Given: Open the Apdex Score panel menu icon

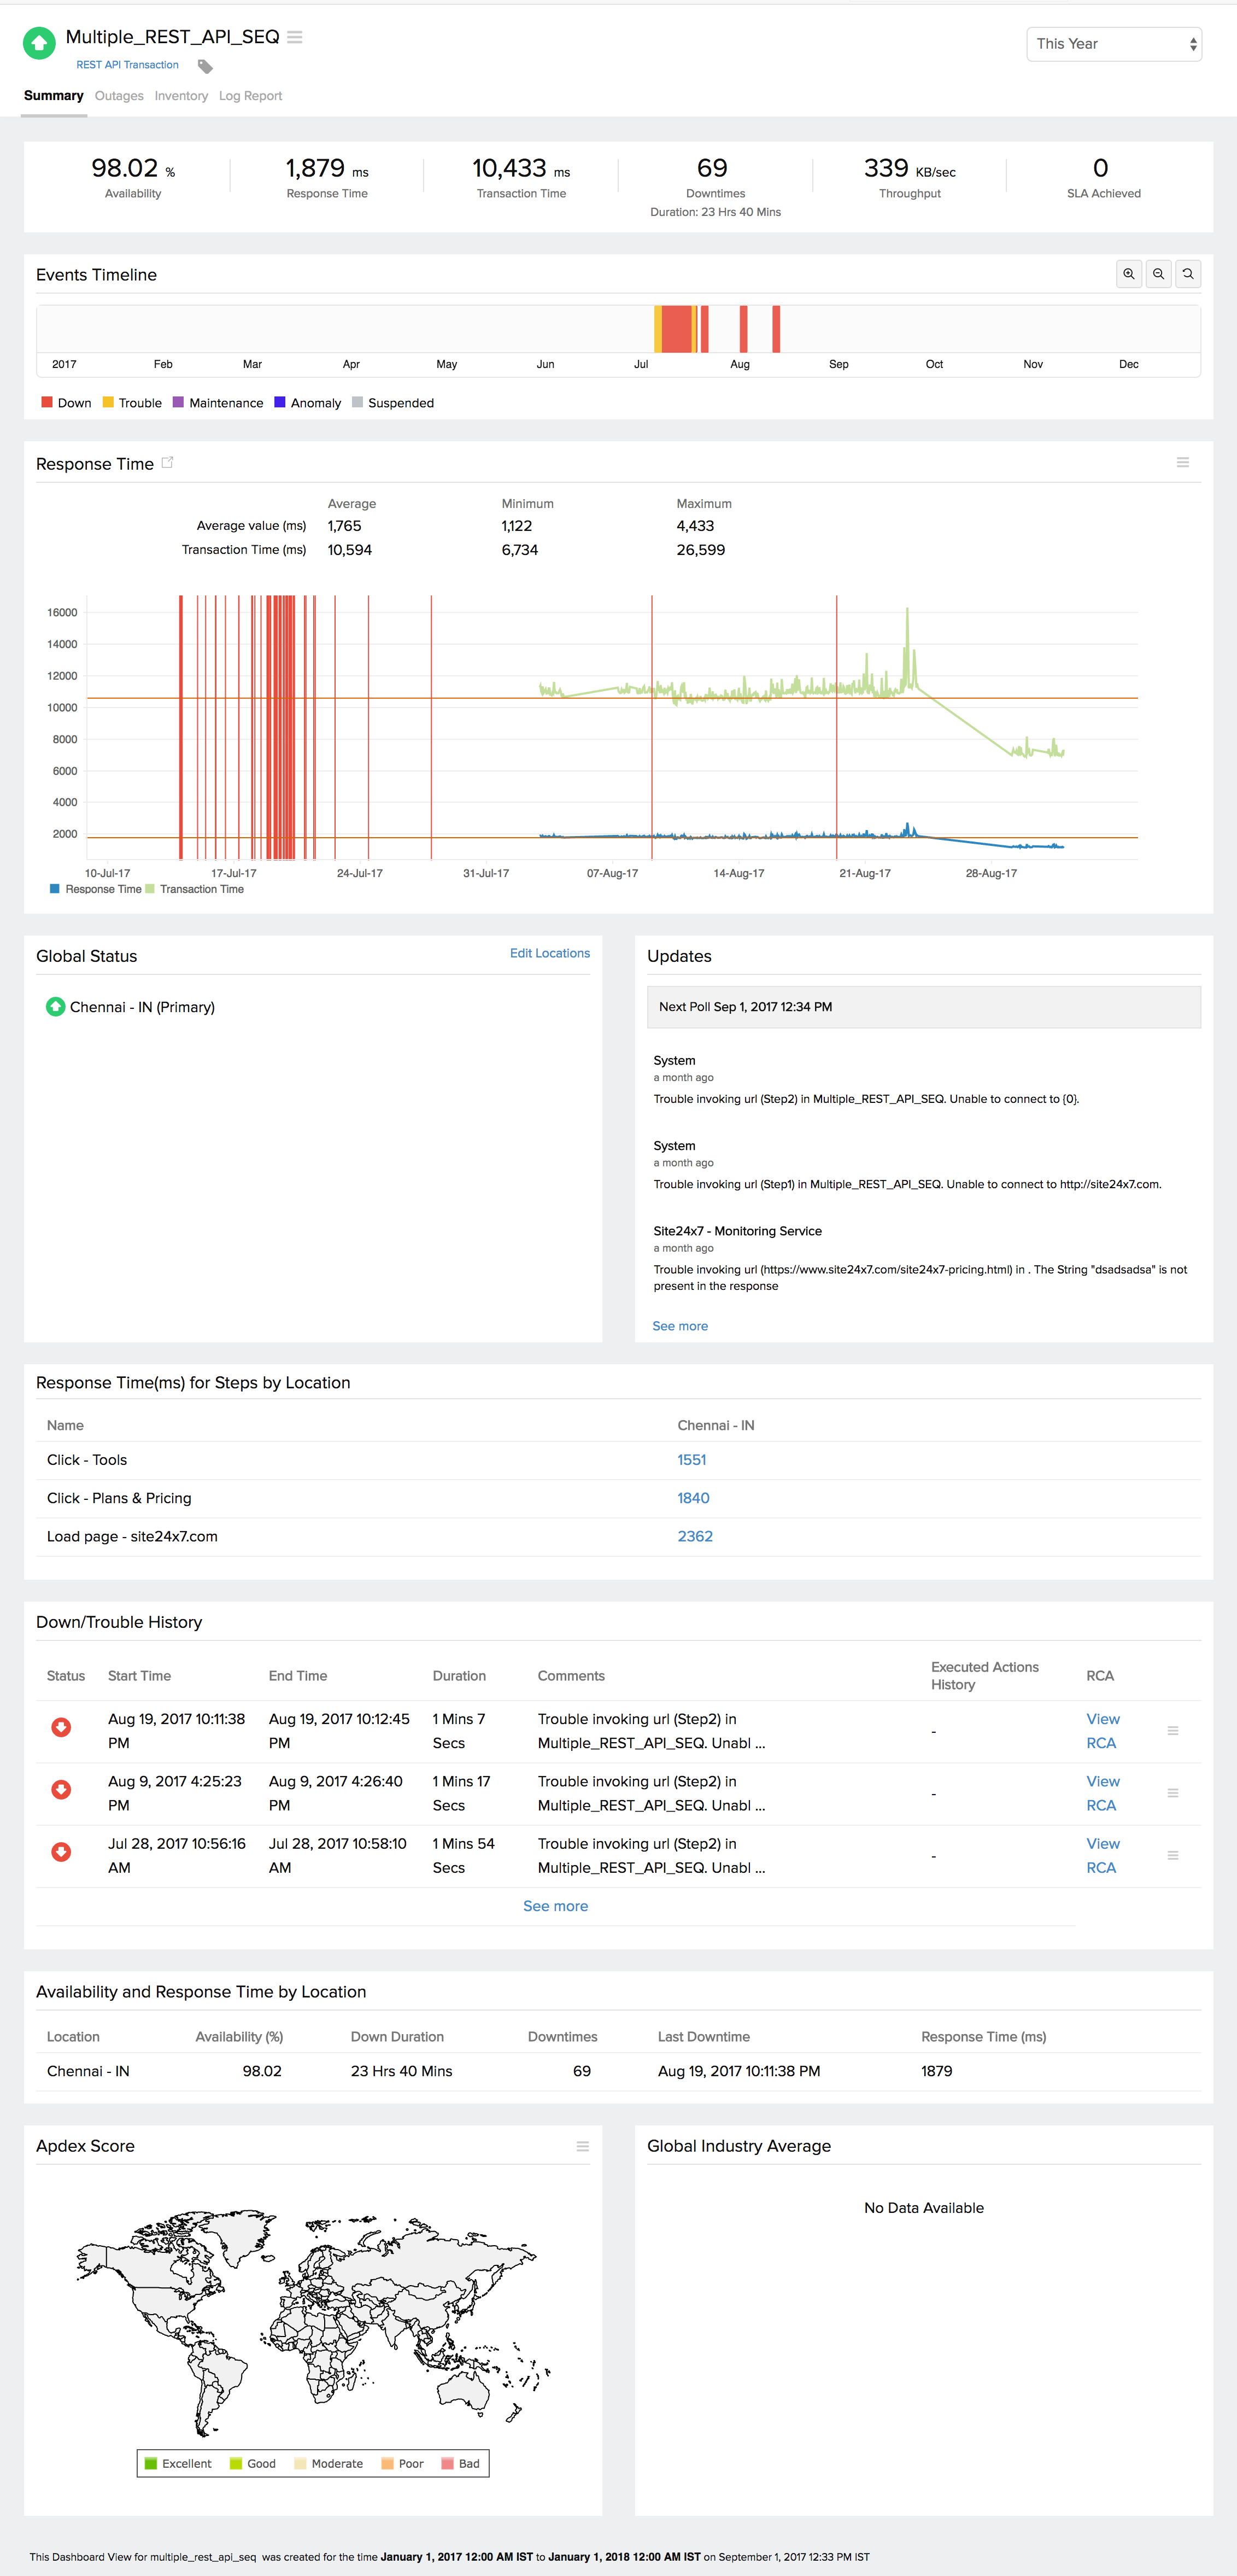Looking at the screenshot, I should click(582, 2146).
